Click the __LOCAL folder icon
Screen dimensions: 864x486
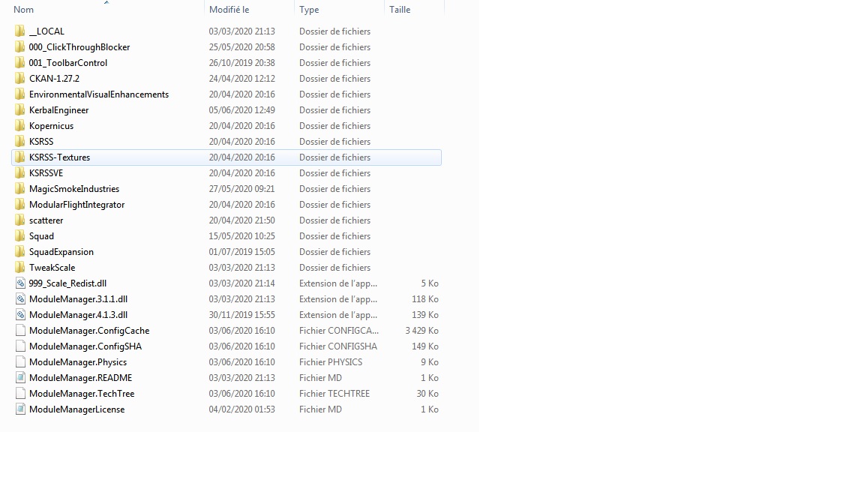[x=20, y=31]
